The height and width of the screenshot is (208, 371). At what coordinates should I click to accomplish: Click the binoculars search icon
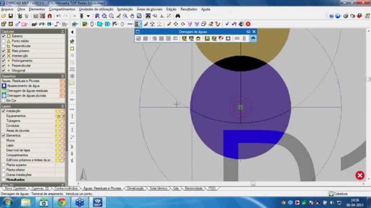point(178,16)
